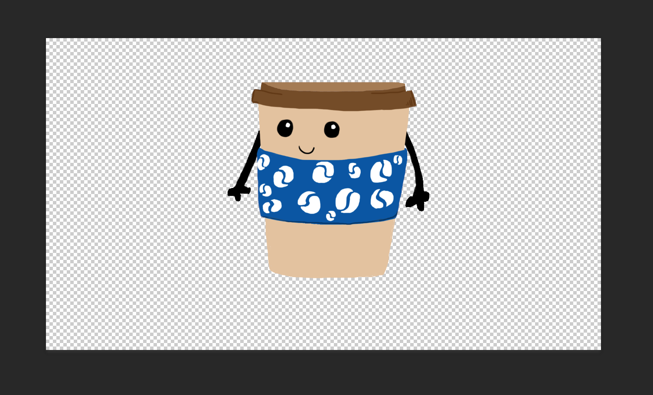
Task: Click the blue patterned cup sleeve
Action: [332, 186]
